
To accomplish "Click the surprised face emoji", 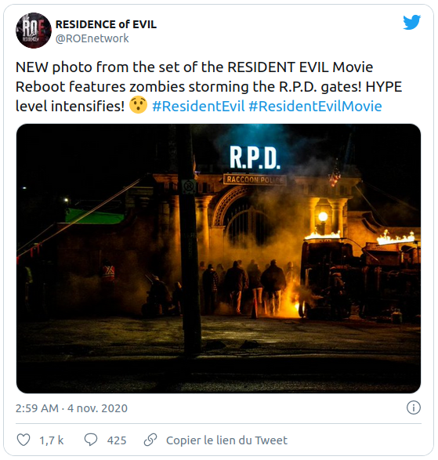I will 138,105.
